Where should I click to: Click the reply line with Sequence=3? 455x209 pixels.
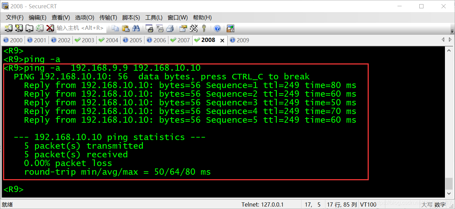point(190,103)
